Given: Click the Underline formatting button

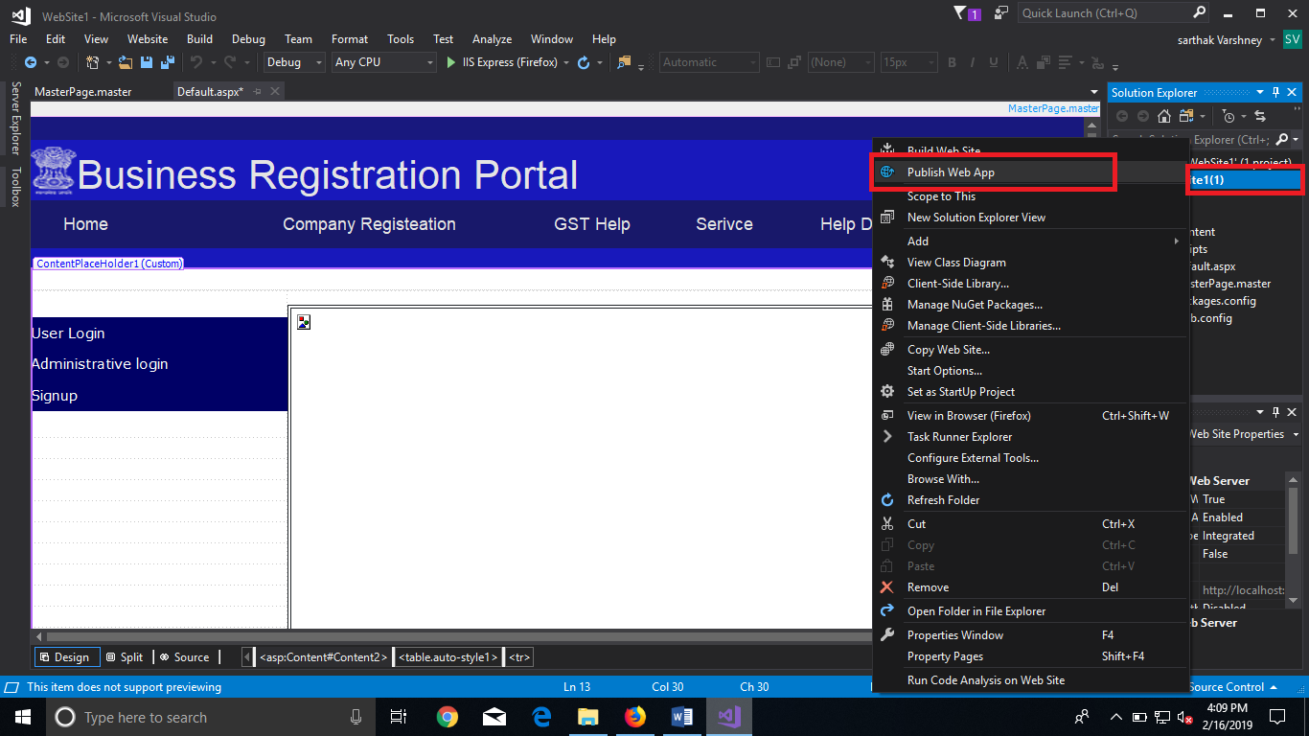Looking at the screenshot, I should coord(996,62).
